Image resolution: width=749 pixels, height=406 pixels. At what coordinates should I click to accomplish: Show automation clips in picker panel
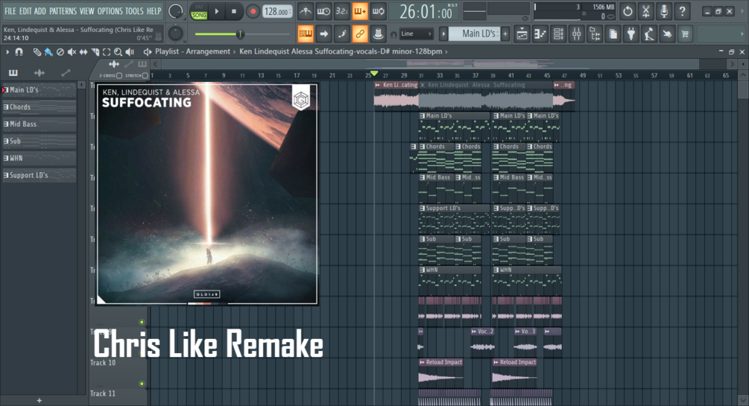point(66,72)
